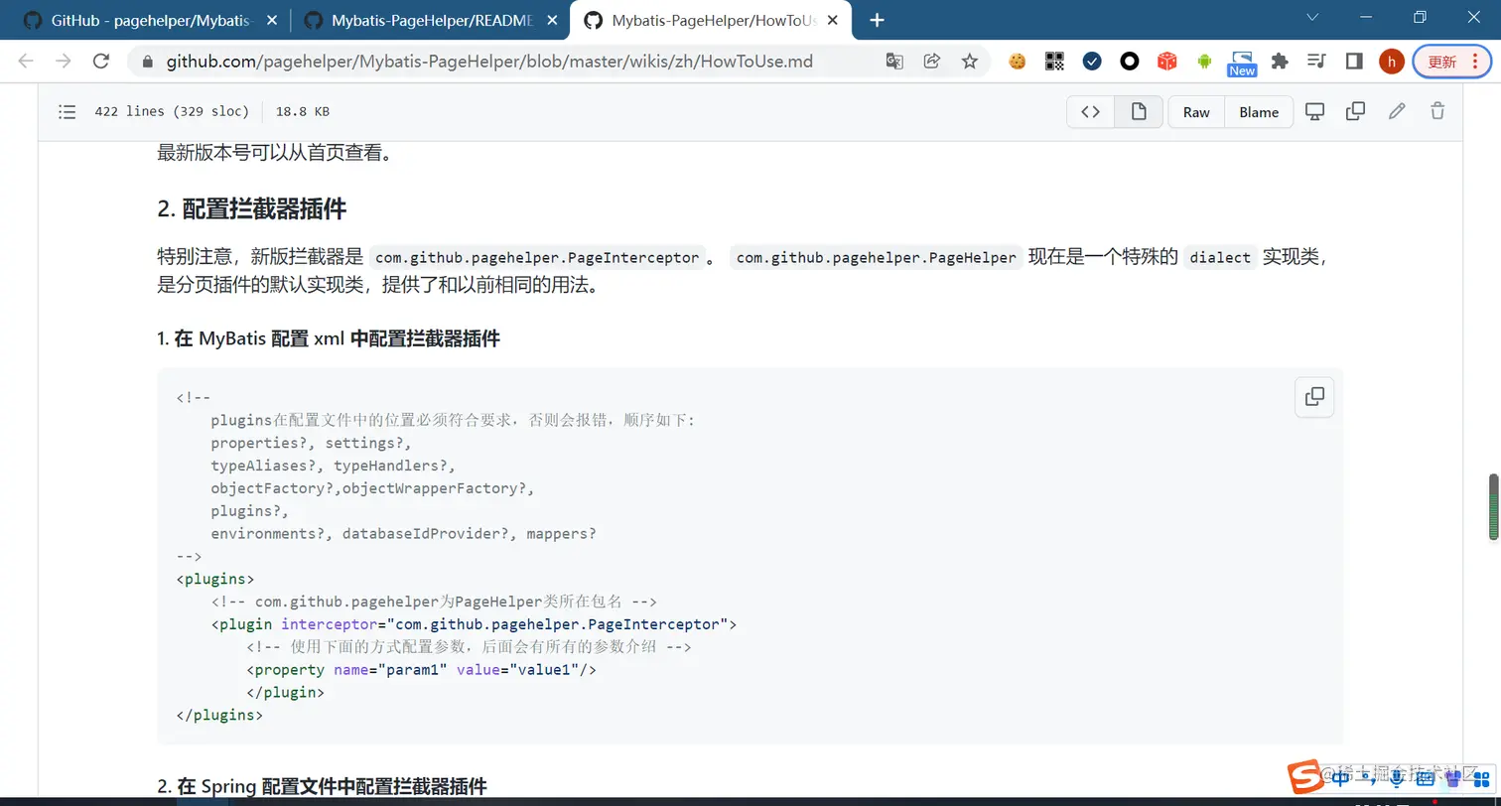Image resolution: width=1501 pixels, height=806 pixels.
Task: Click heading '2. 在 Spring 配置文件中配置拦截器插件'
Action: click(322, 787)
